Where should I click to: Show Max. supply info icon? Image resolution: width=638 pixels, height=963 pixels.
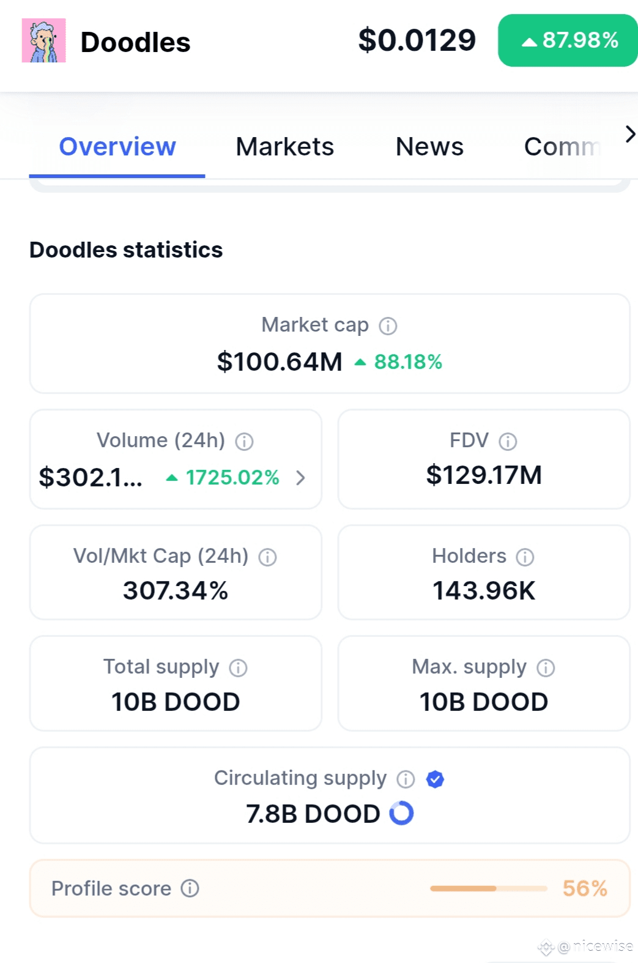(x=546, y=668)
